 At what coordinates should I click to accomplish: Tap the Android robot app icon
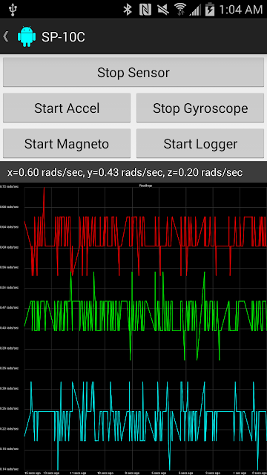tap(27, 36)
